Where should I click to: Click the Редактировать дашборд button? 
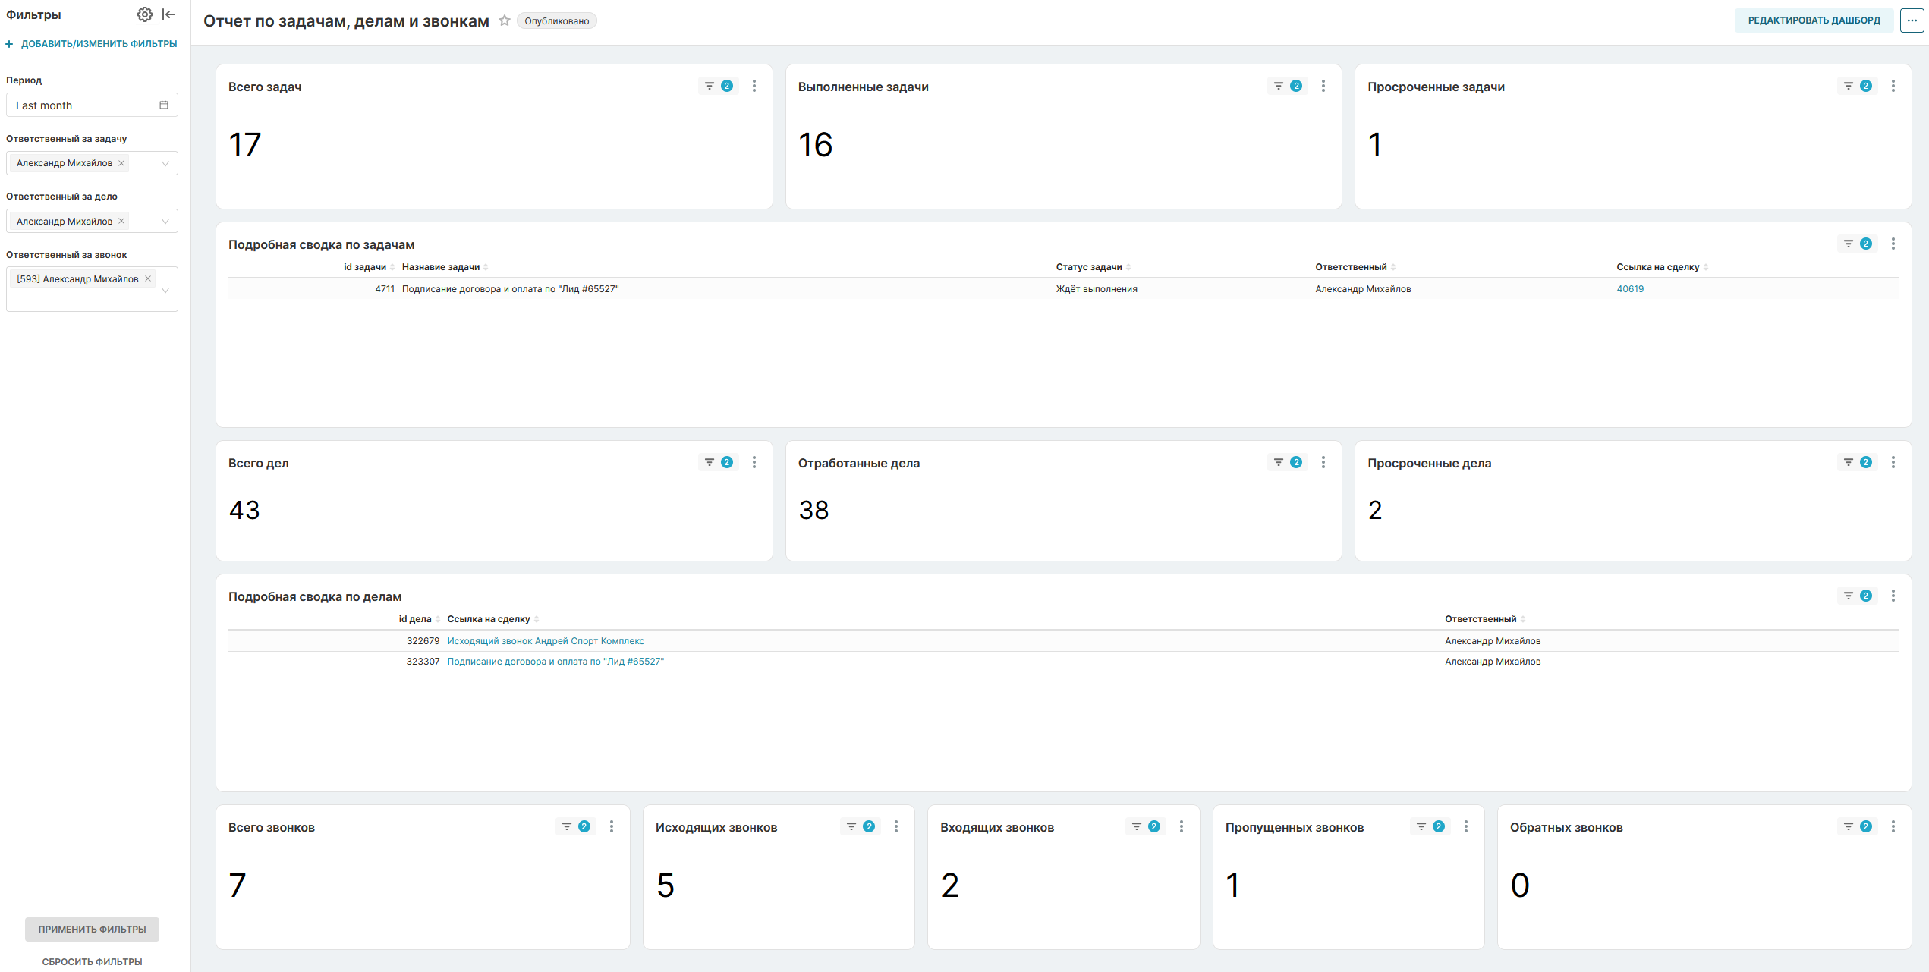tap(1814, 20)
